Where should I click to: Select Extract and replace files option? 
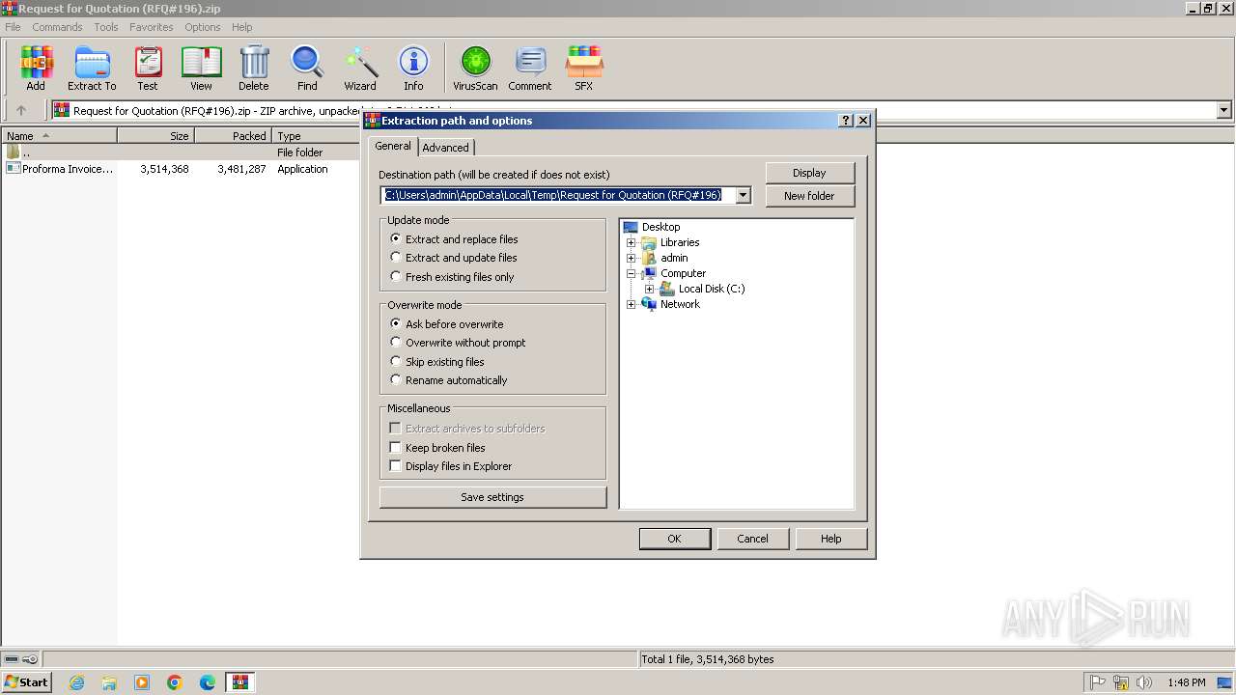[454, 239]
